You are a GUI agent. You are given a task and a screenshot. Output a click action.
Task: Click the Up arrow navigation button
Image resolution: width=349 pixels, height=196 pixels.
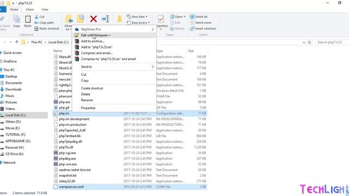17,42
